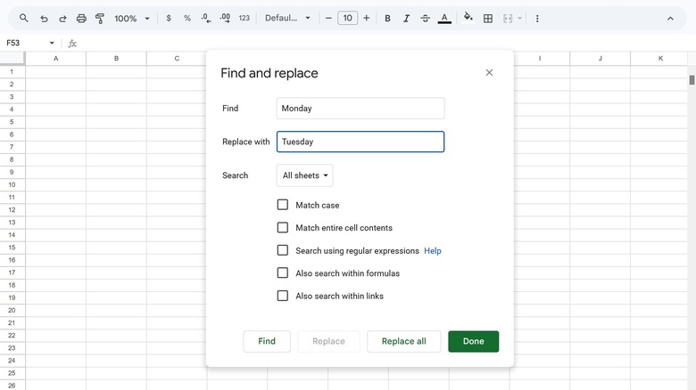The width and height of the screenshot is (696, 390).
Task: Select row 10 header
Action: 12,184
